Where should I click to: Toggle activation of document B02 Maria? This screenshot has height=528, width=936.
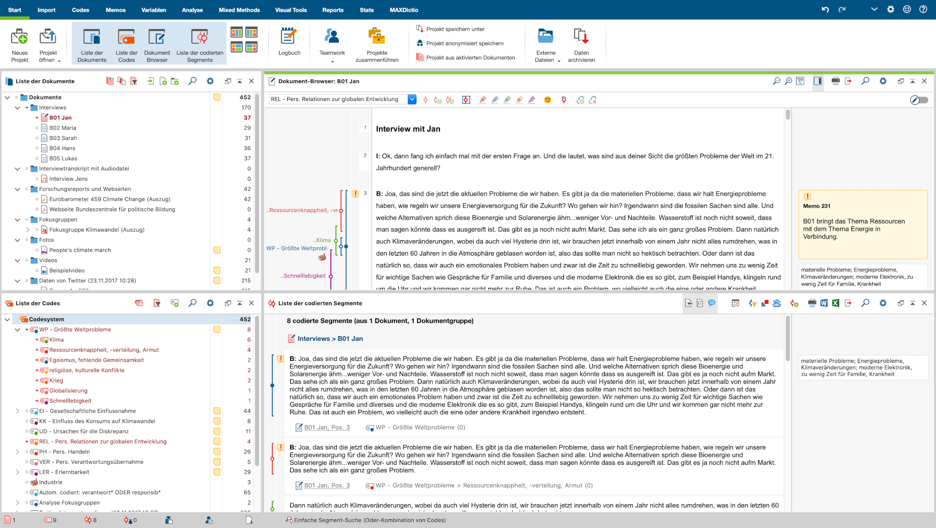tap(37, 128)
